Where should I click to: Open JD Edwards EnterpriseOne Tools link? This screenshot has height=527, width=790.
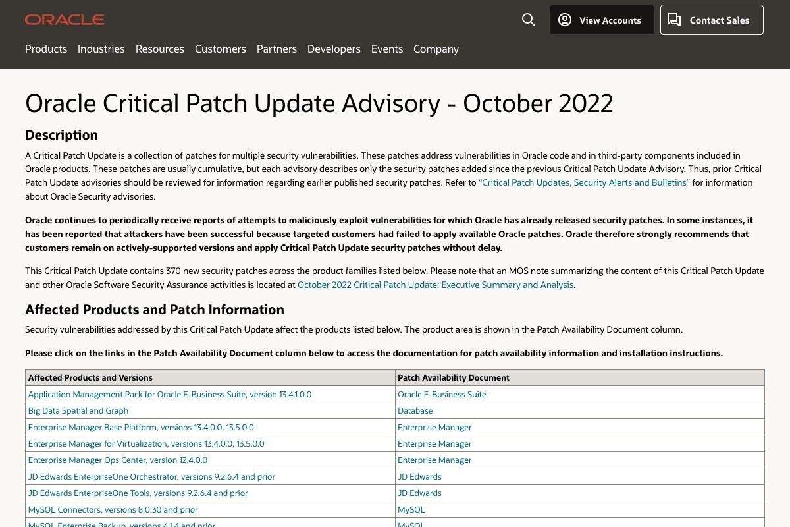[138, 493]
